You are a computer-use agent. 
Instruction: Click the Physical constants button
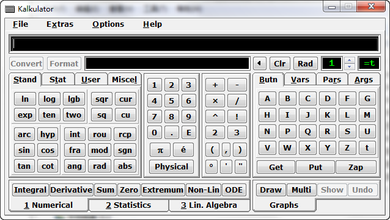pos(171,166)
